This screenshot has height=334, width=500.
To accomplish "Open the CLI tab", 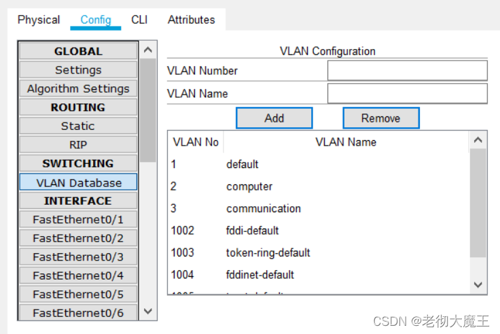I will 139,20.
